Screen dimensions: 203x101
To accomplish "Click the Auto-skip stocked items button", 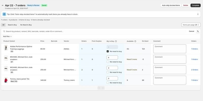I will point(171,5).
